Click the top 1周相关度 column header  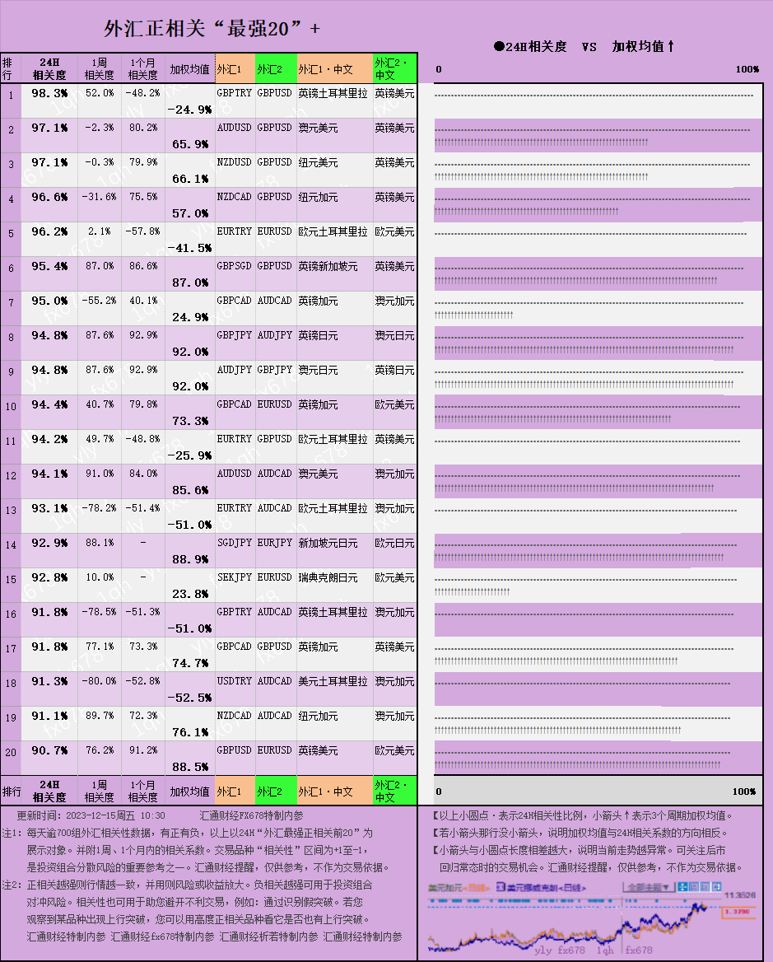pyautogui.click(x=100, y=68)
